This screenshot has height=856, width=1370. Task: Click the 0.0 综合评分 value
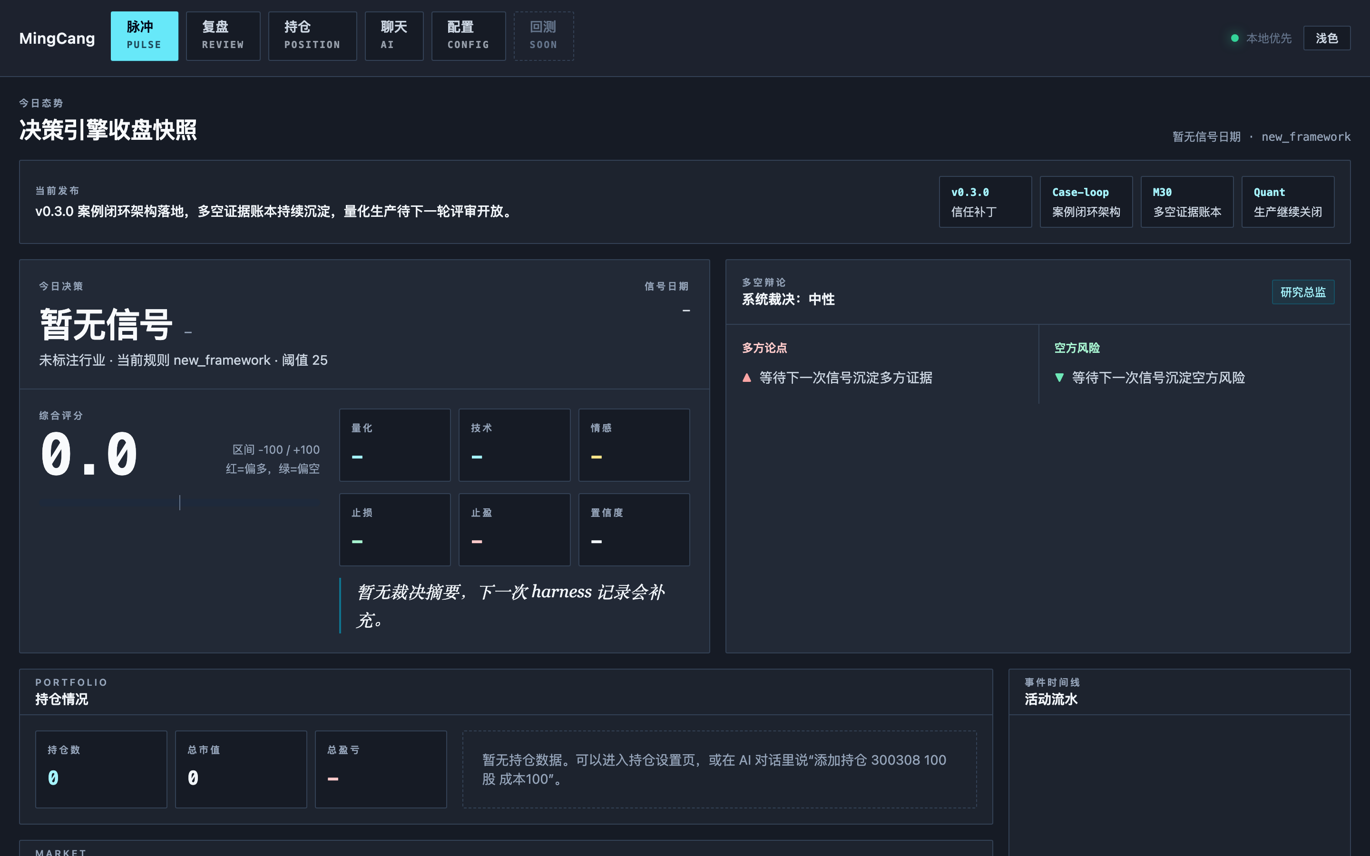(89, 454)
